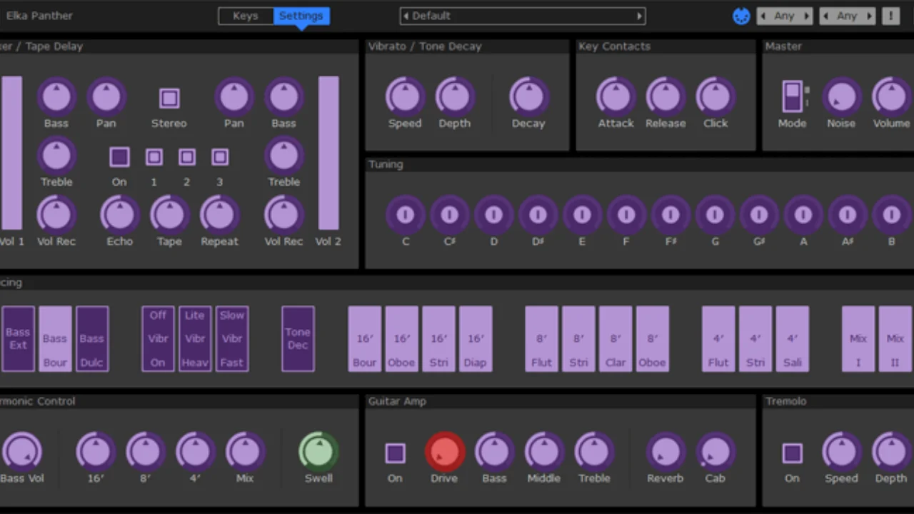The height and width of the screenshot is (514, 914).
Task: Click the Tape knob
Action: point(169,215)
